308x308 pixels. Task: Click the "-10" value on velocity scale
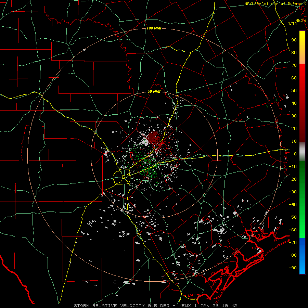[293, 167]
